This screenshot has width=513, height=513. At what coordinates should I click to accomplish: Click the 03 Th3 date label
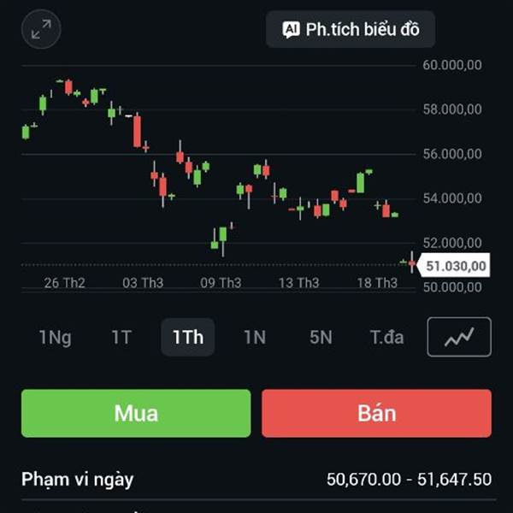coord(143,283)
